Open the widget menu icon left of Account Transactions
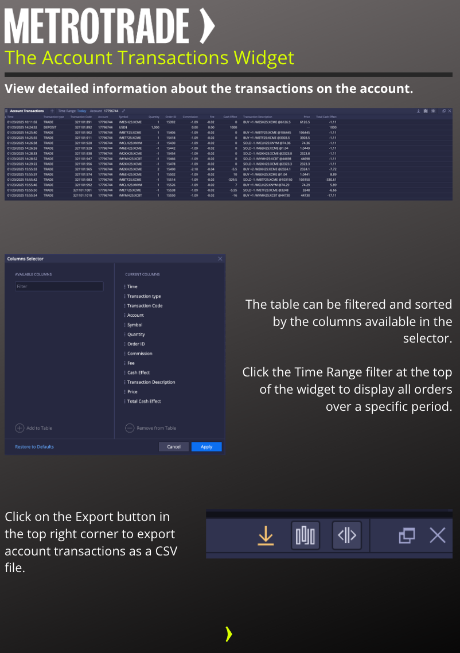The image size is (460, 653). pos(6,111)
